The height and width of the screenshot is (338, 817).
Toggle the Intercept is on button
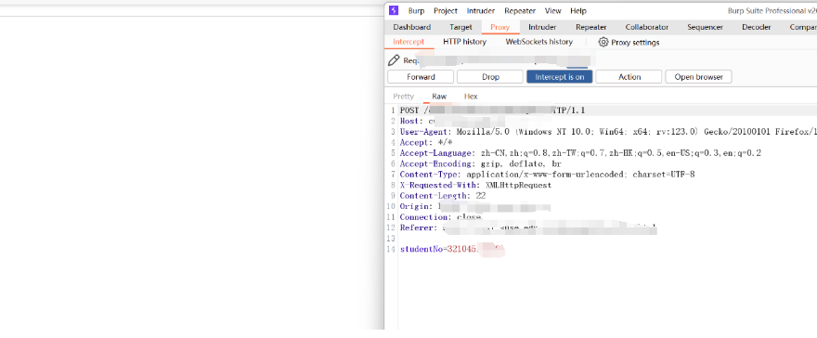pyautogui.click(x=560, y=77)
